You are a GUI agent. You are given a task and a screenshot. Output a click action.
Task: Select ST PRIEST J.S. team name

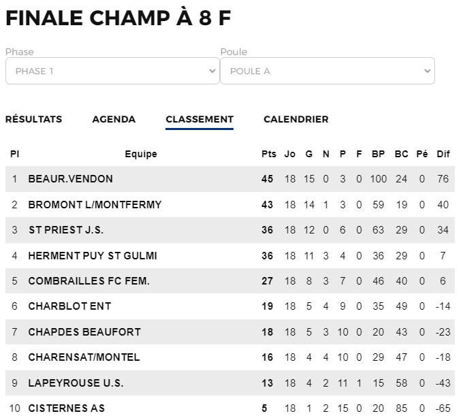66,230
